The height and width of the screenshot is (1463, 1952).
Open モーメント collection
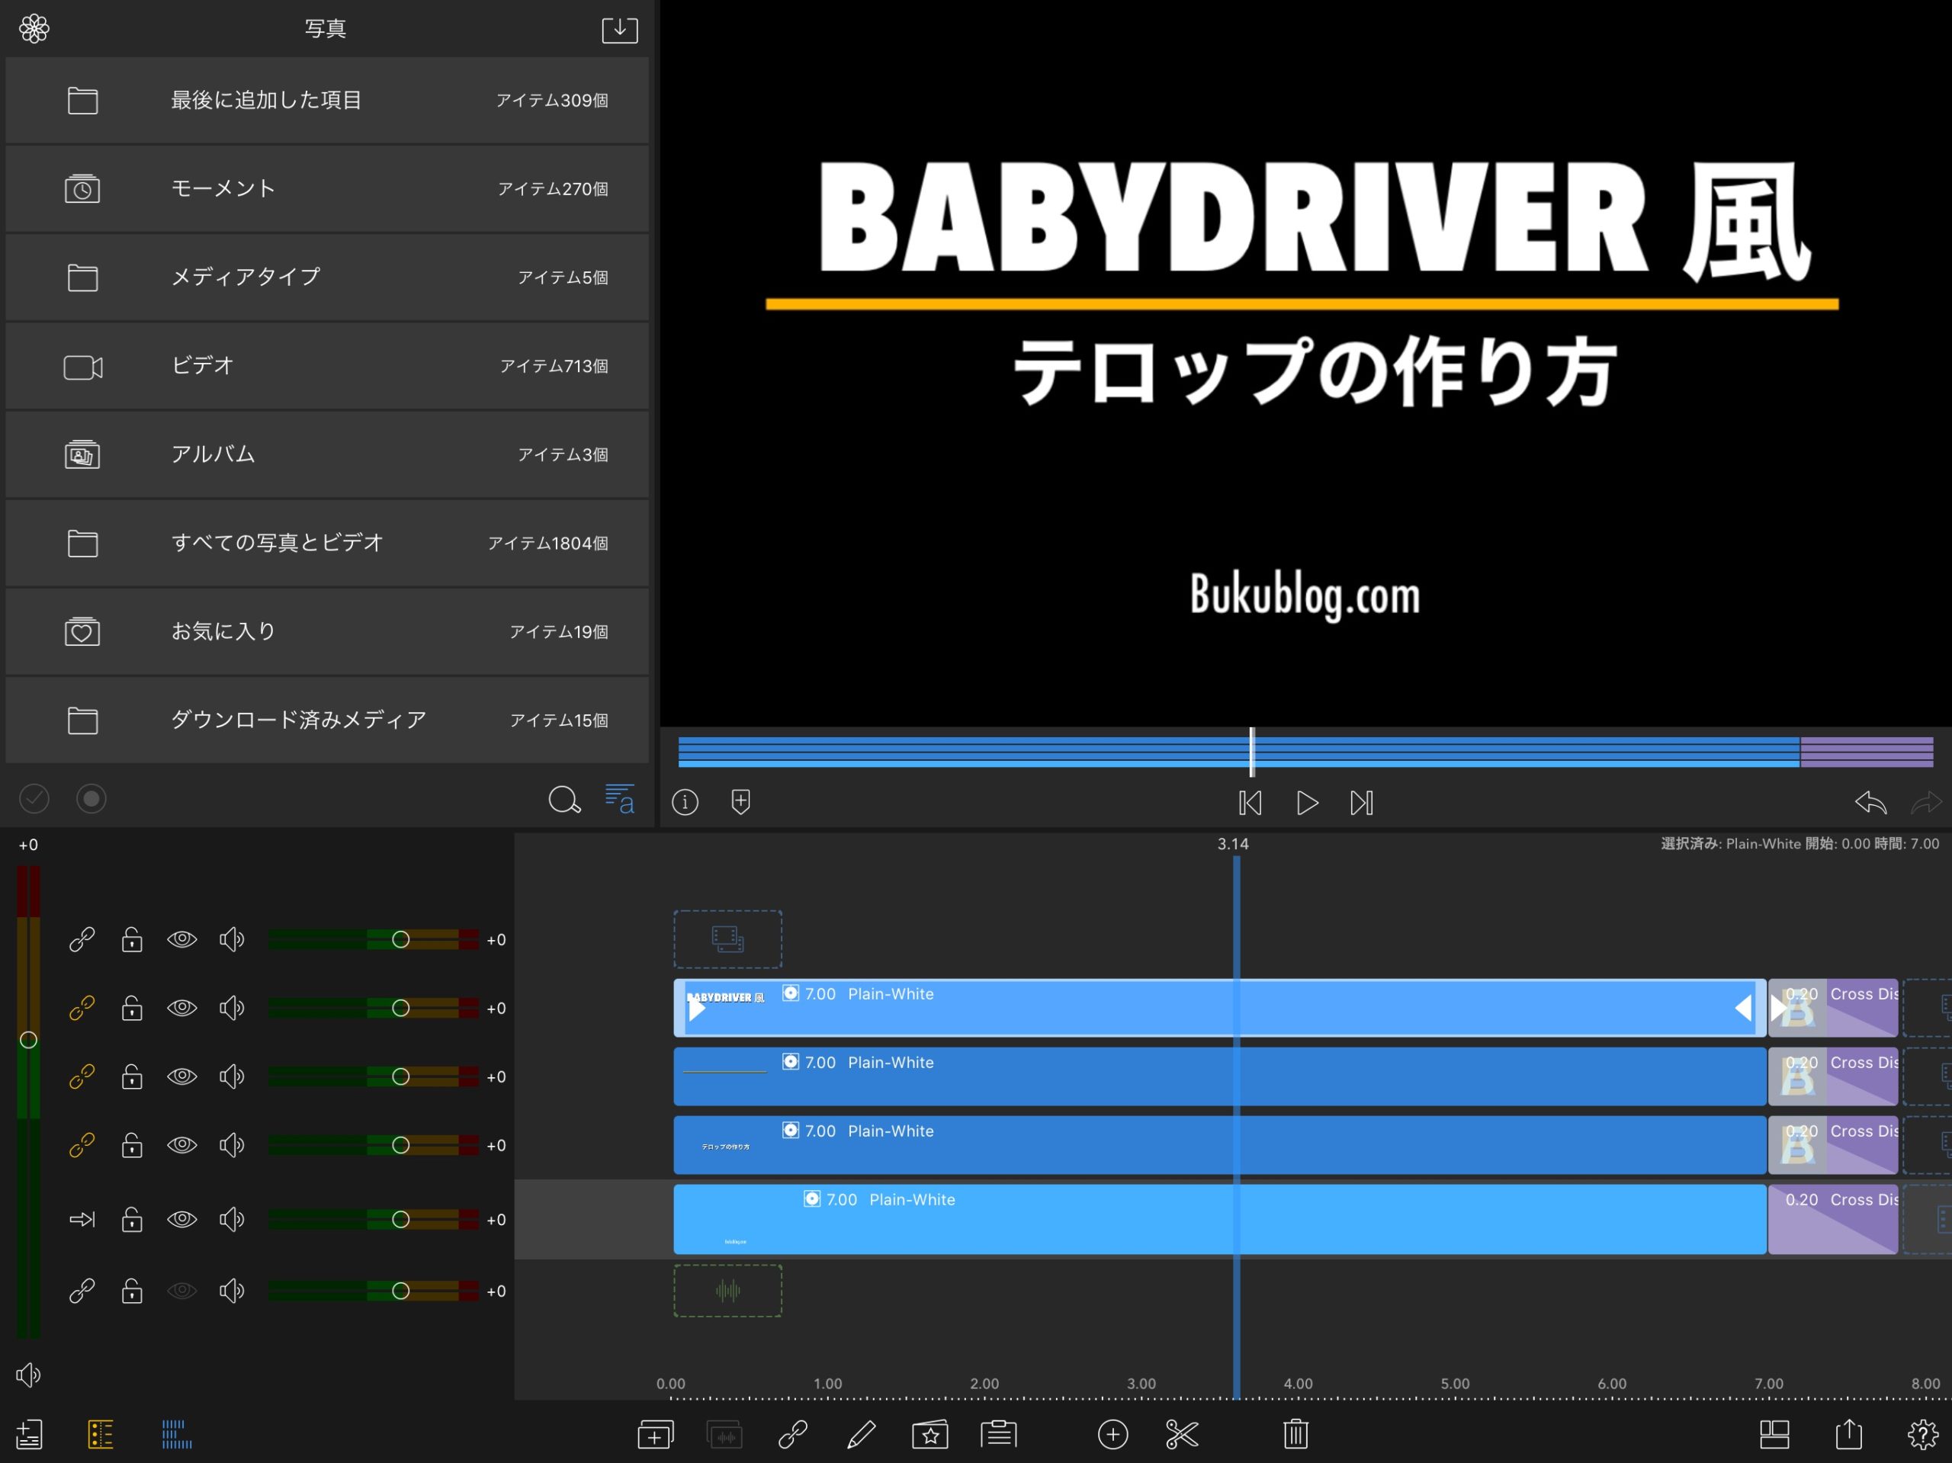[327, 189]
